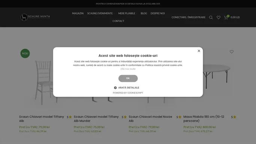This screenshot has height=144, width=256.
Task: Accept cookies with the OK button
Action: [x=128, y=78]
